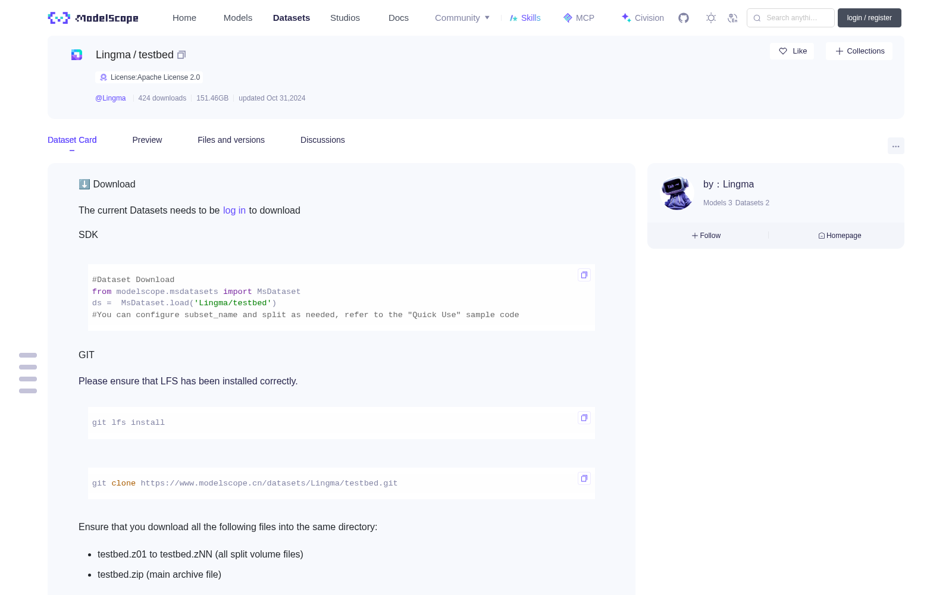Screen dimensions: 952x595
Task: Switch to Files and versions tab
Action: point(231,140)
